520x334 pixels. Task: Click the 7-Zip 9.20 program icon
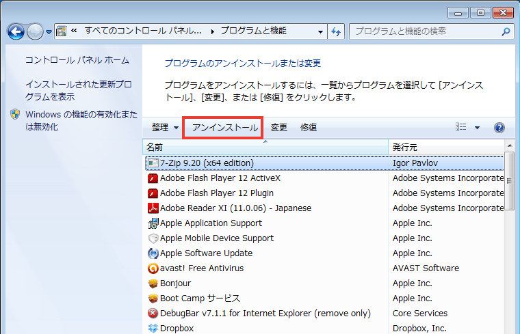pos(153,163)
